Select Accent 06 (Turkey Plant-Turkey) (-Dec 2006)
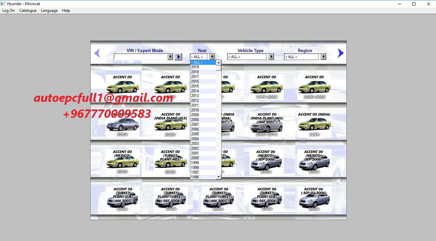Screen dimensions: 436x241 pyautogui.click(x=170, y=199)
